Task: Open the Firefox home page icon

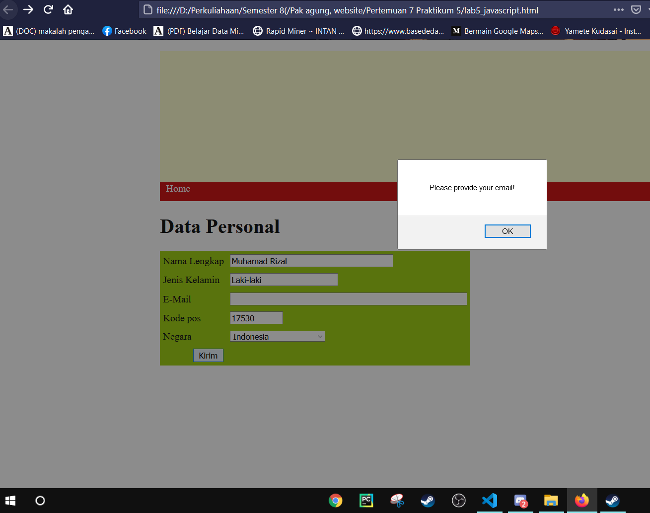Action: click(67, 9)
